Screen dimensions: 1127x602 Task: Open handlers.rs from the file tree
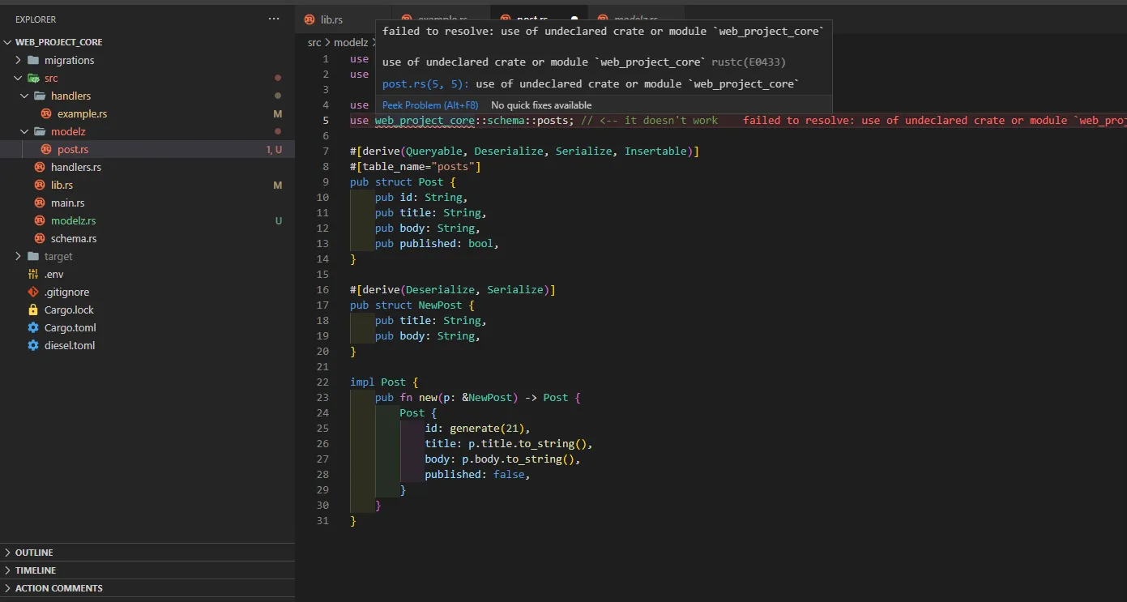(75, 168)
